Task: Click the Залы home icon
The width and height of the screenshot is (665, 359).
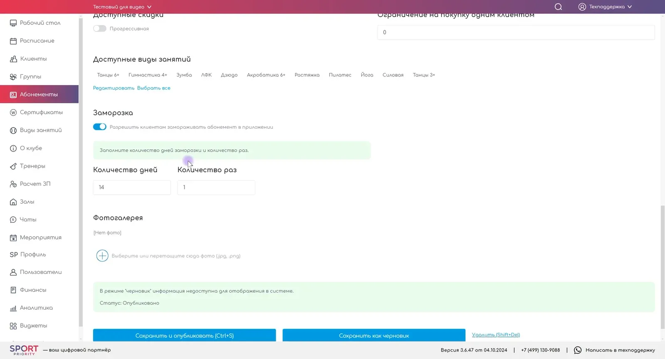Action: click(x=13, y=202)
